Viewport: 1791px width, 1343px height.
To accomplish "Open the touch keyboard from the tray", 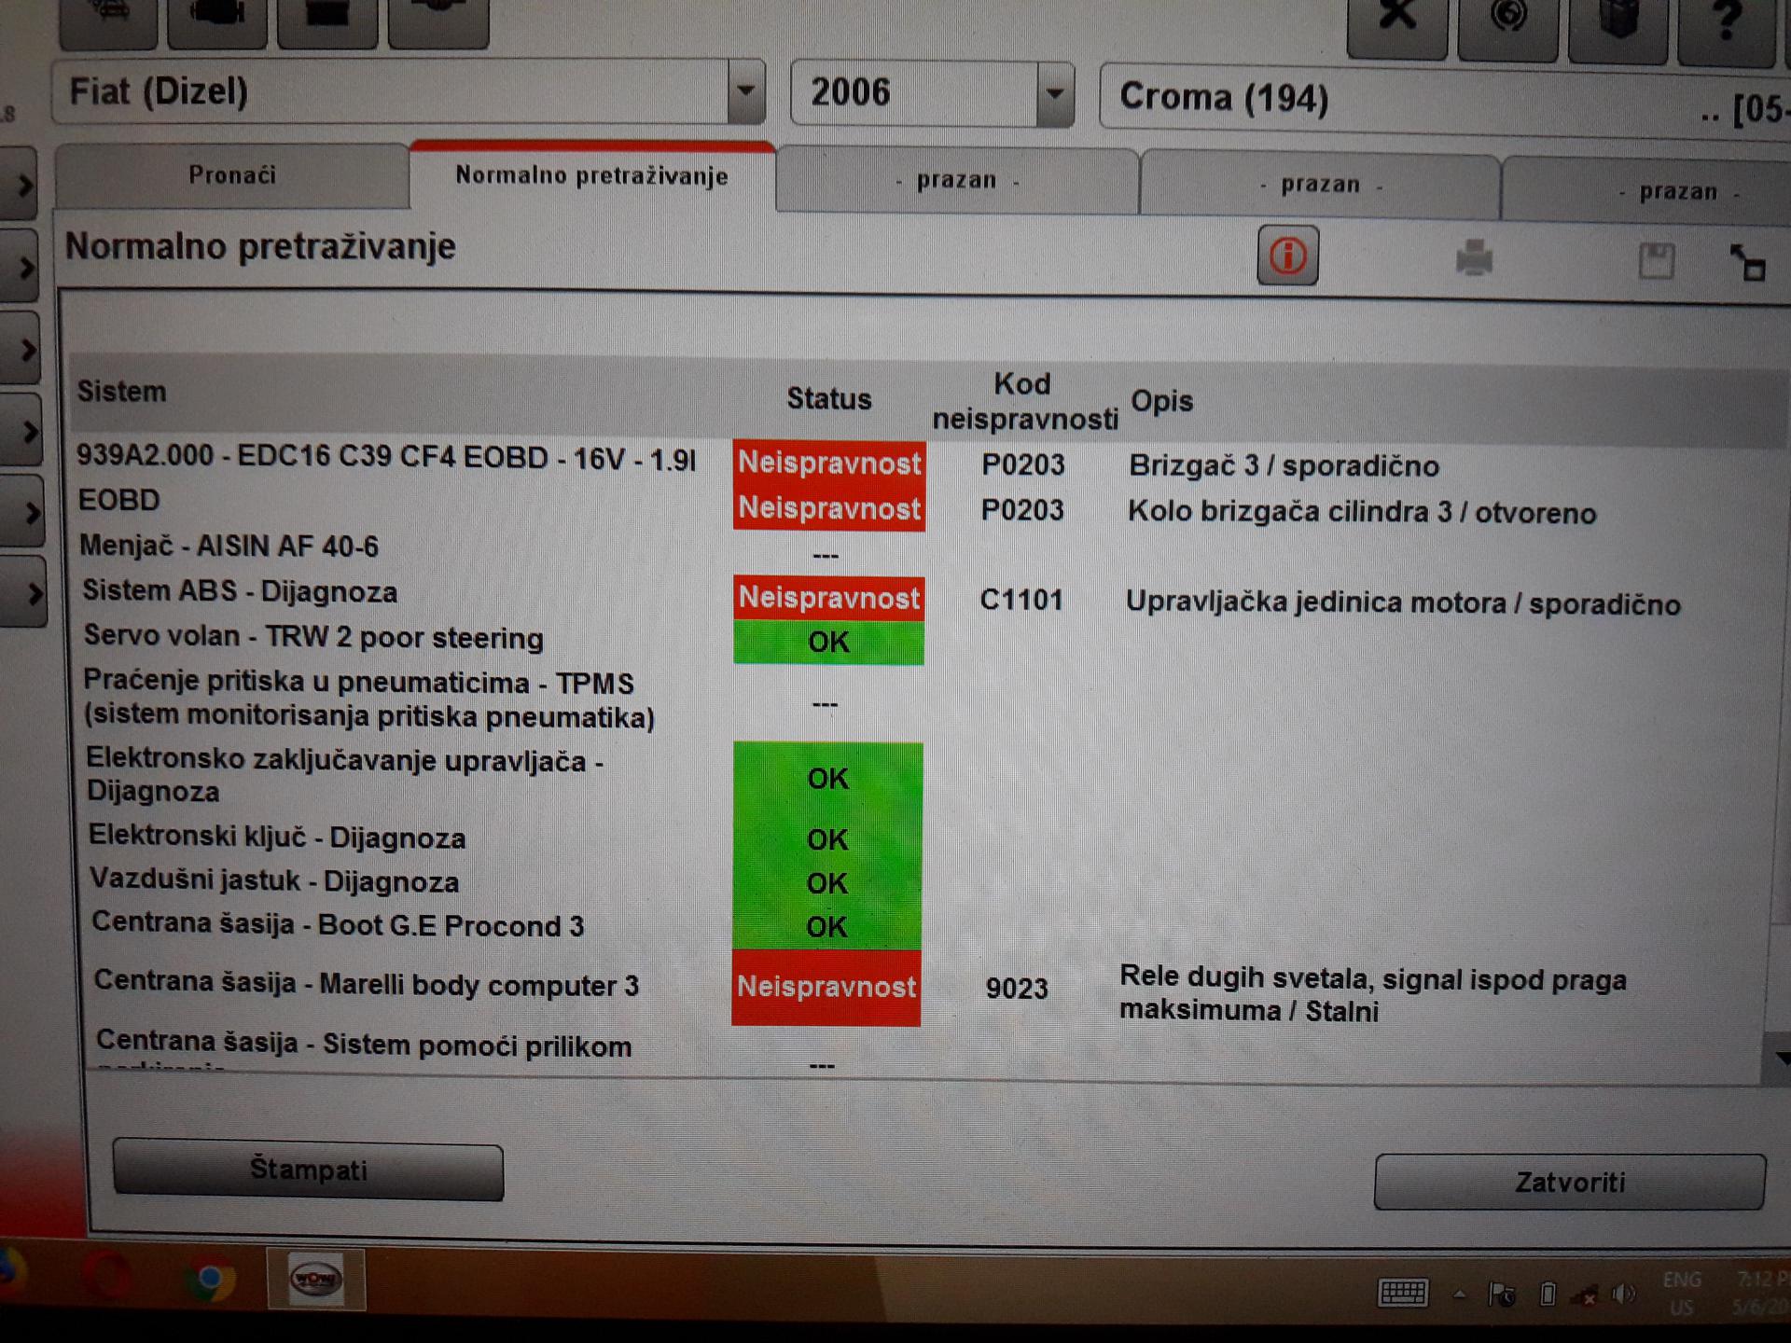I will [x=1403, y=1293].
